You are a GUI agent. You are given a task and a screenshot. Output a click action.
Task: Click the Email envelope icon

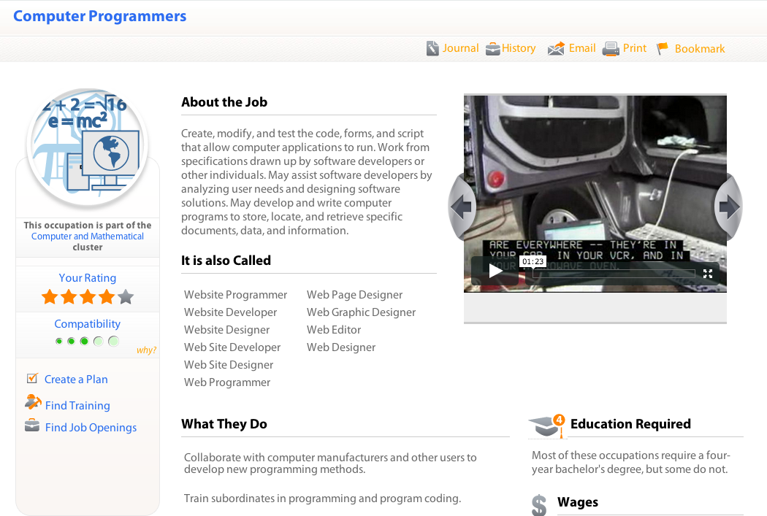click(x=556, y=49)
